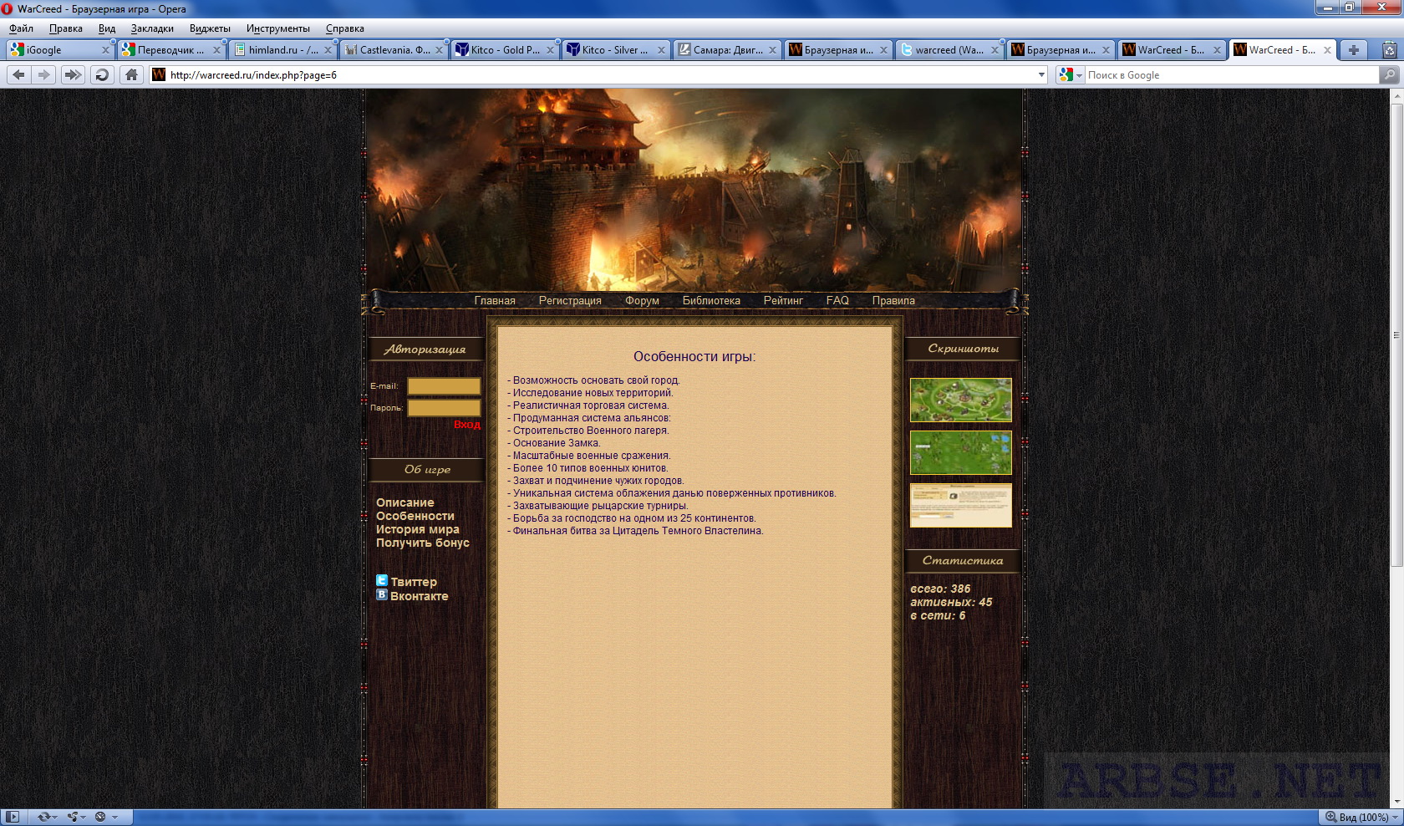
Task: Open the Библиотека link
Action: 711,300
